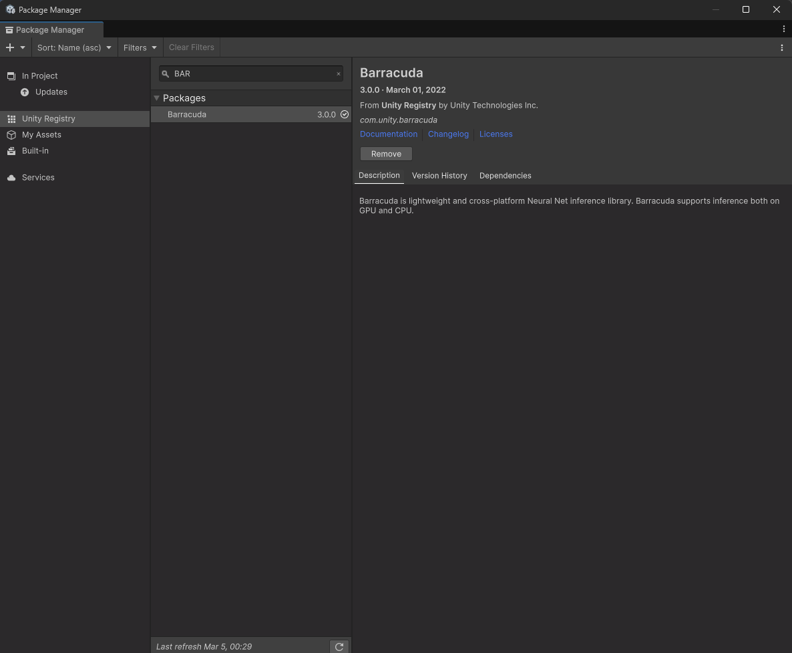792x653 pixels.
Task: Open the toolbar kebab options menu
Action: pos(782,47)
